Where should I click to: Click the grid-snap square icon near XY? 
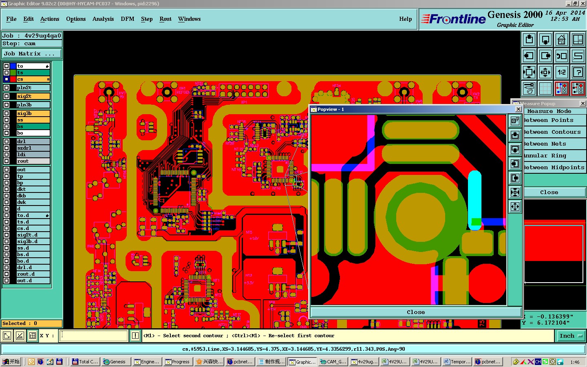(33, 336)
